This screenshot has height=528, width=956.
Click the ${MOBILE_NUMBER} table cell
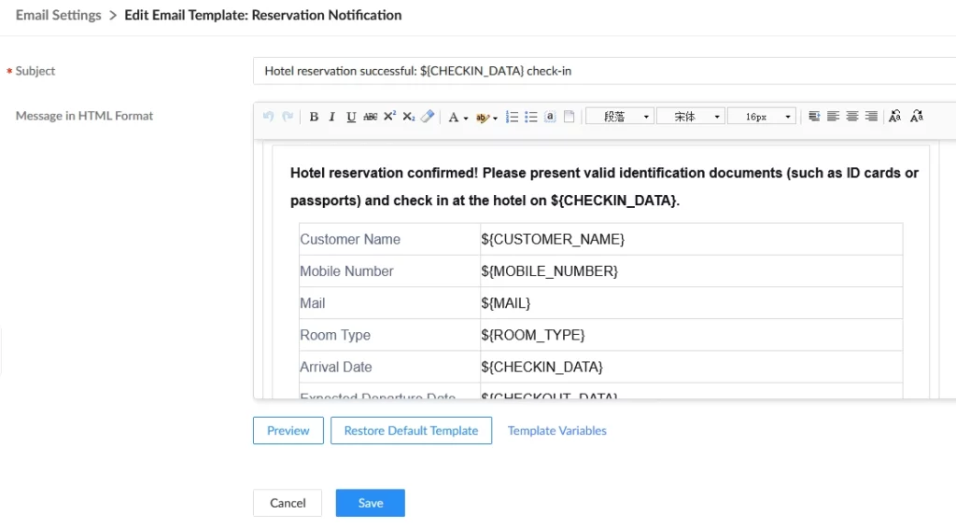click(691, 271)
